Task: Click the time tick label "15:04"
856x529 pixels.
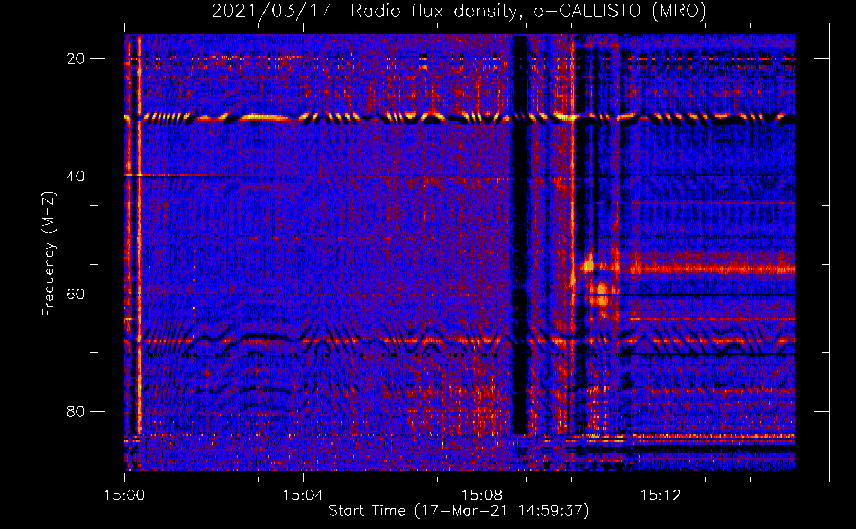Action: pos(303,496)
